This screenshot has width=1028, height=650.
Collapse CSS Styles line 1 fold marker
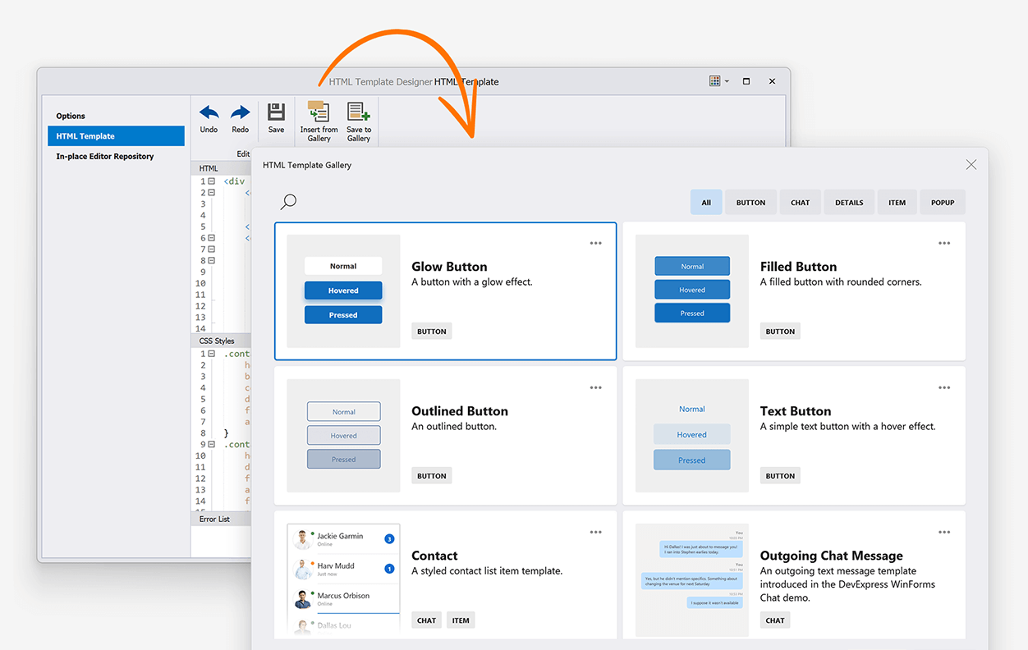point(211,354)
